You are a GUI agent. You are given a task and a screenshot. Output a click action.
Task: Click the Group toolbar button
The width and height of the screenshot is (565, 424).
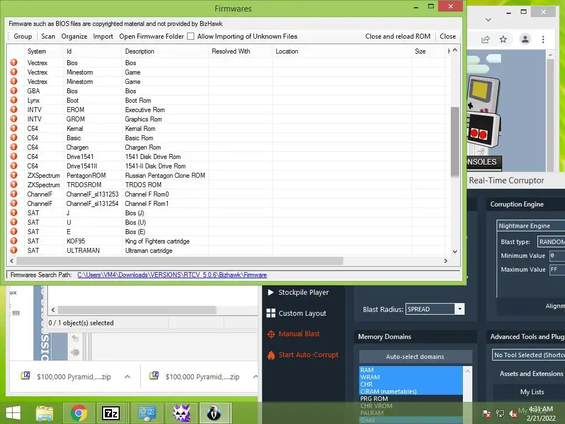tap(23, 36)
